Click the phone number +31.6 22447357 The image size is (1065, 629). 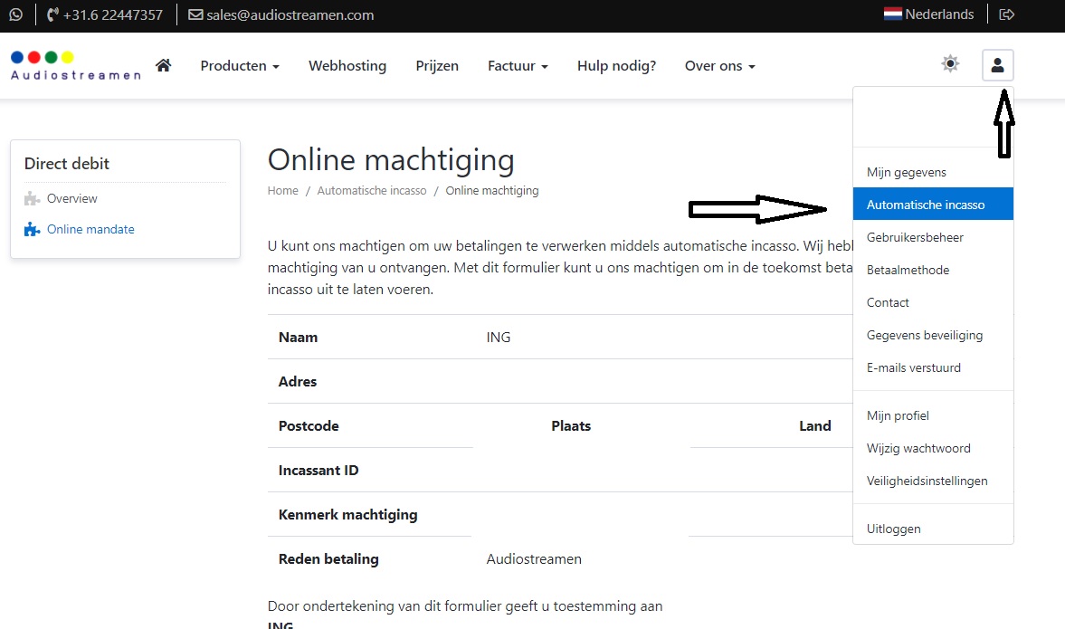pyautogui.click(x=112, y=14)
